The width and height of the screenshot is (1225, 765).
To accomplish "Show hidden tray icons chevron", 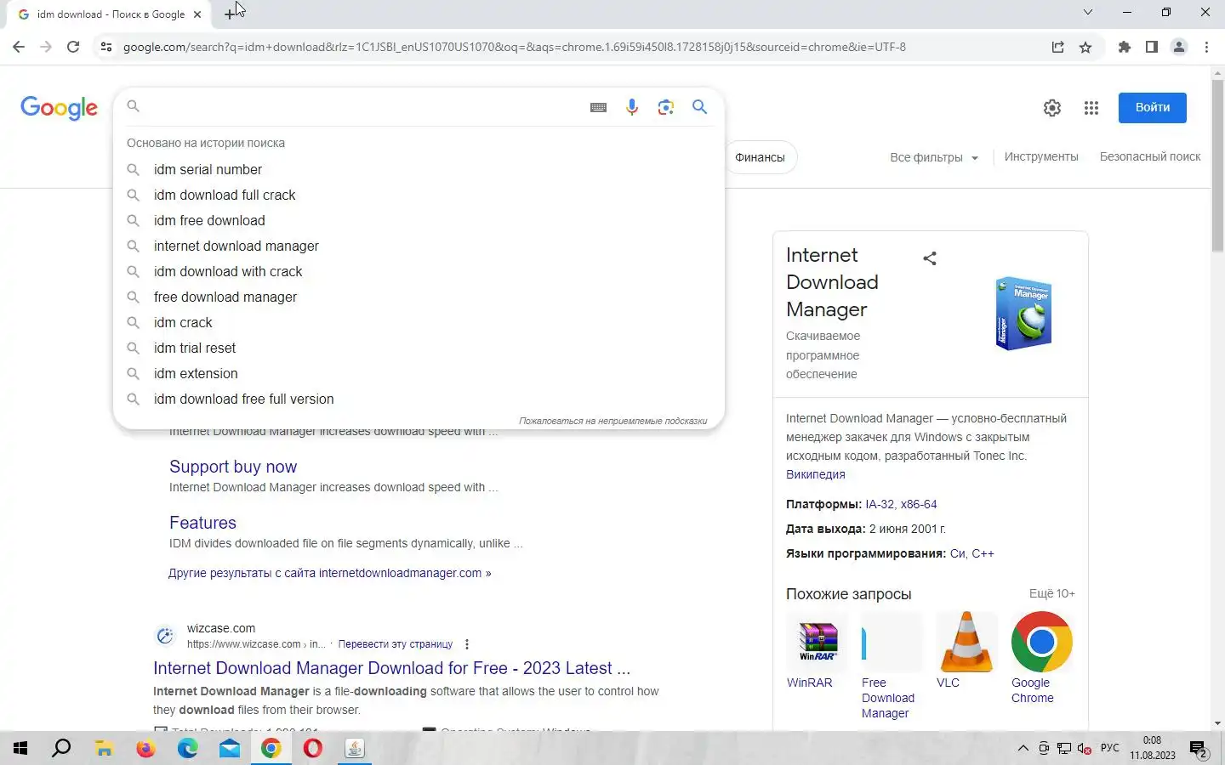I will [1023, 749].
